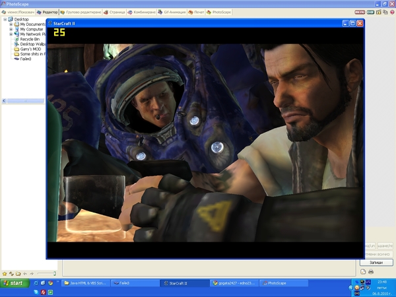The image size is (396, 297).
Task: Click Internet Explorer quick launch icon
Action: click(x=36, y=283)
